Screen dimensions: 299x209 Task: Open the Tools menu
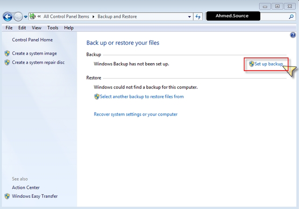[x=53, y=28]
